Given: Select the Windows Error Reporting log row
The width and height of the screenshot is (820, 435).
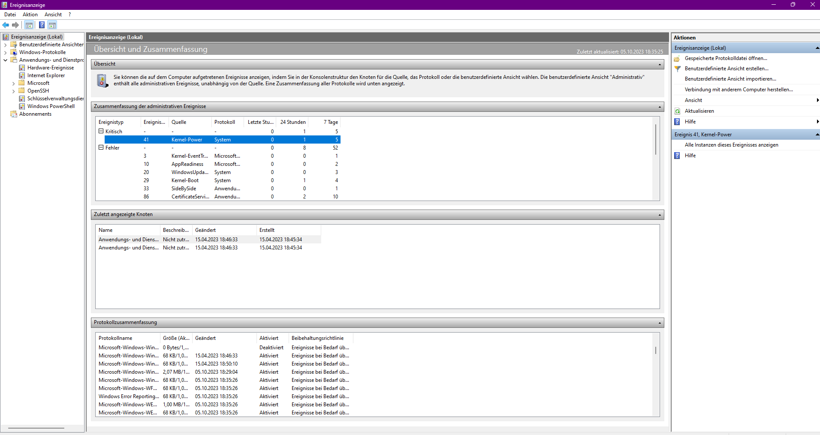Looking at the screenshot, I should pyautogui.click(x=225, y=396).
